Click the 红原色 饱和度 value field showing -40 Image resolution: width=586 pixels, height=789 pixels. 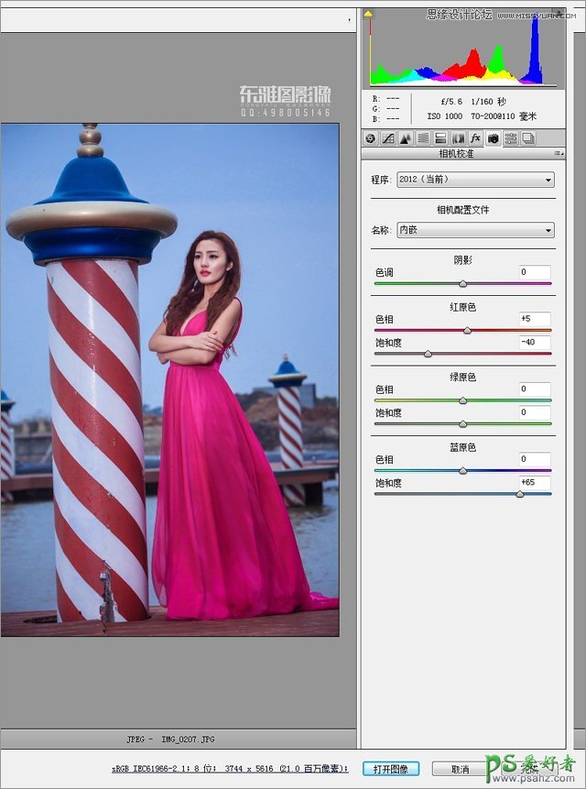[534, 342]
